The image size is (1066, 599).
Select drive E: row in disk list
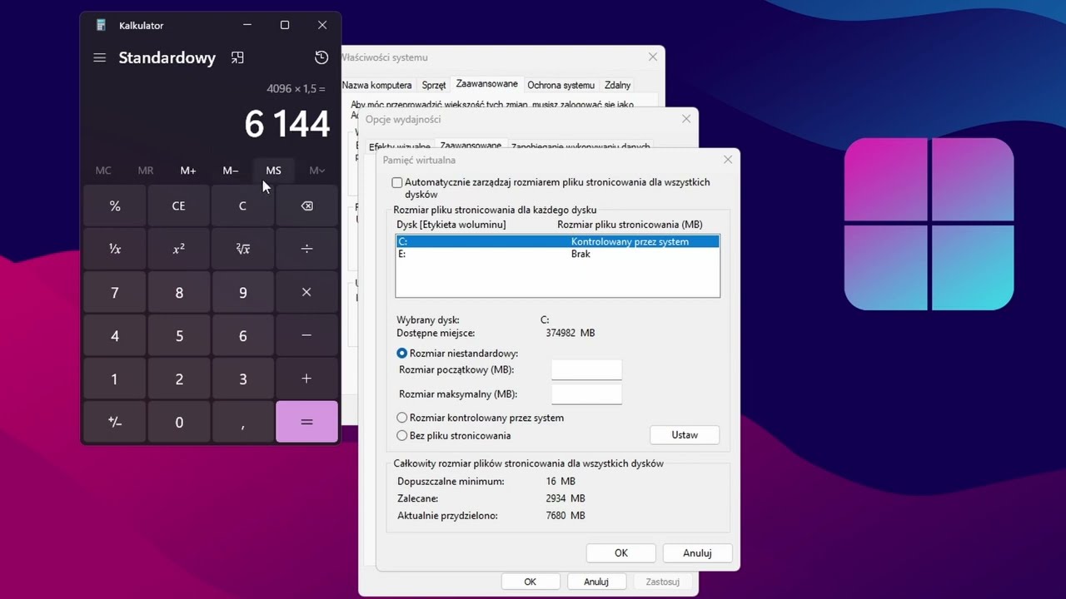point(557,254)
